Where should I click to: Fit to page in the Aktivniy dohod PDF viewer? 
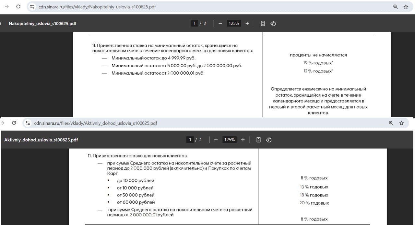[x=258, y=140]
